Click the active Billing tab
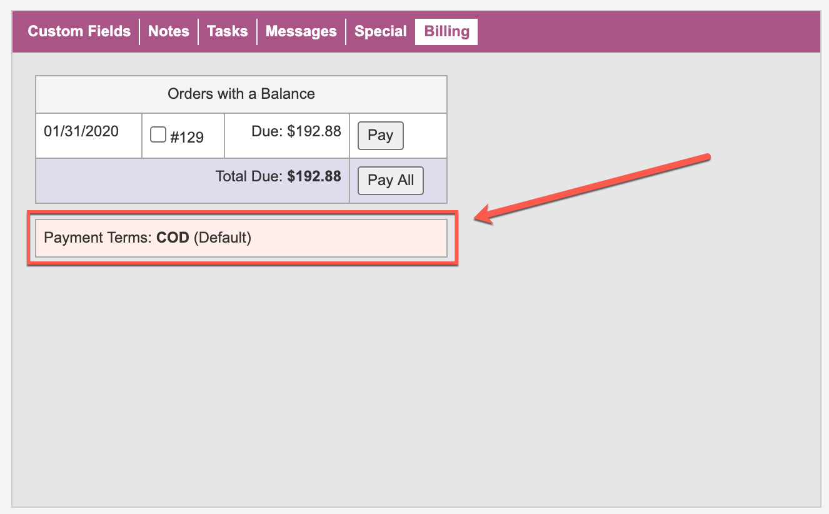The width and height of the screenshot is (829, 514). click(446, 31)
